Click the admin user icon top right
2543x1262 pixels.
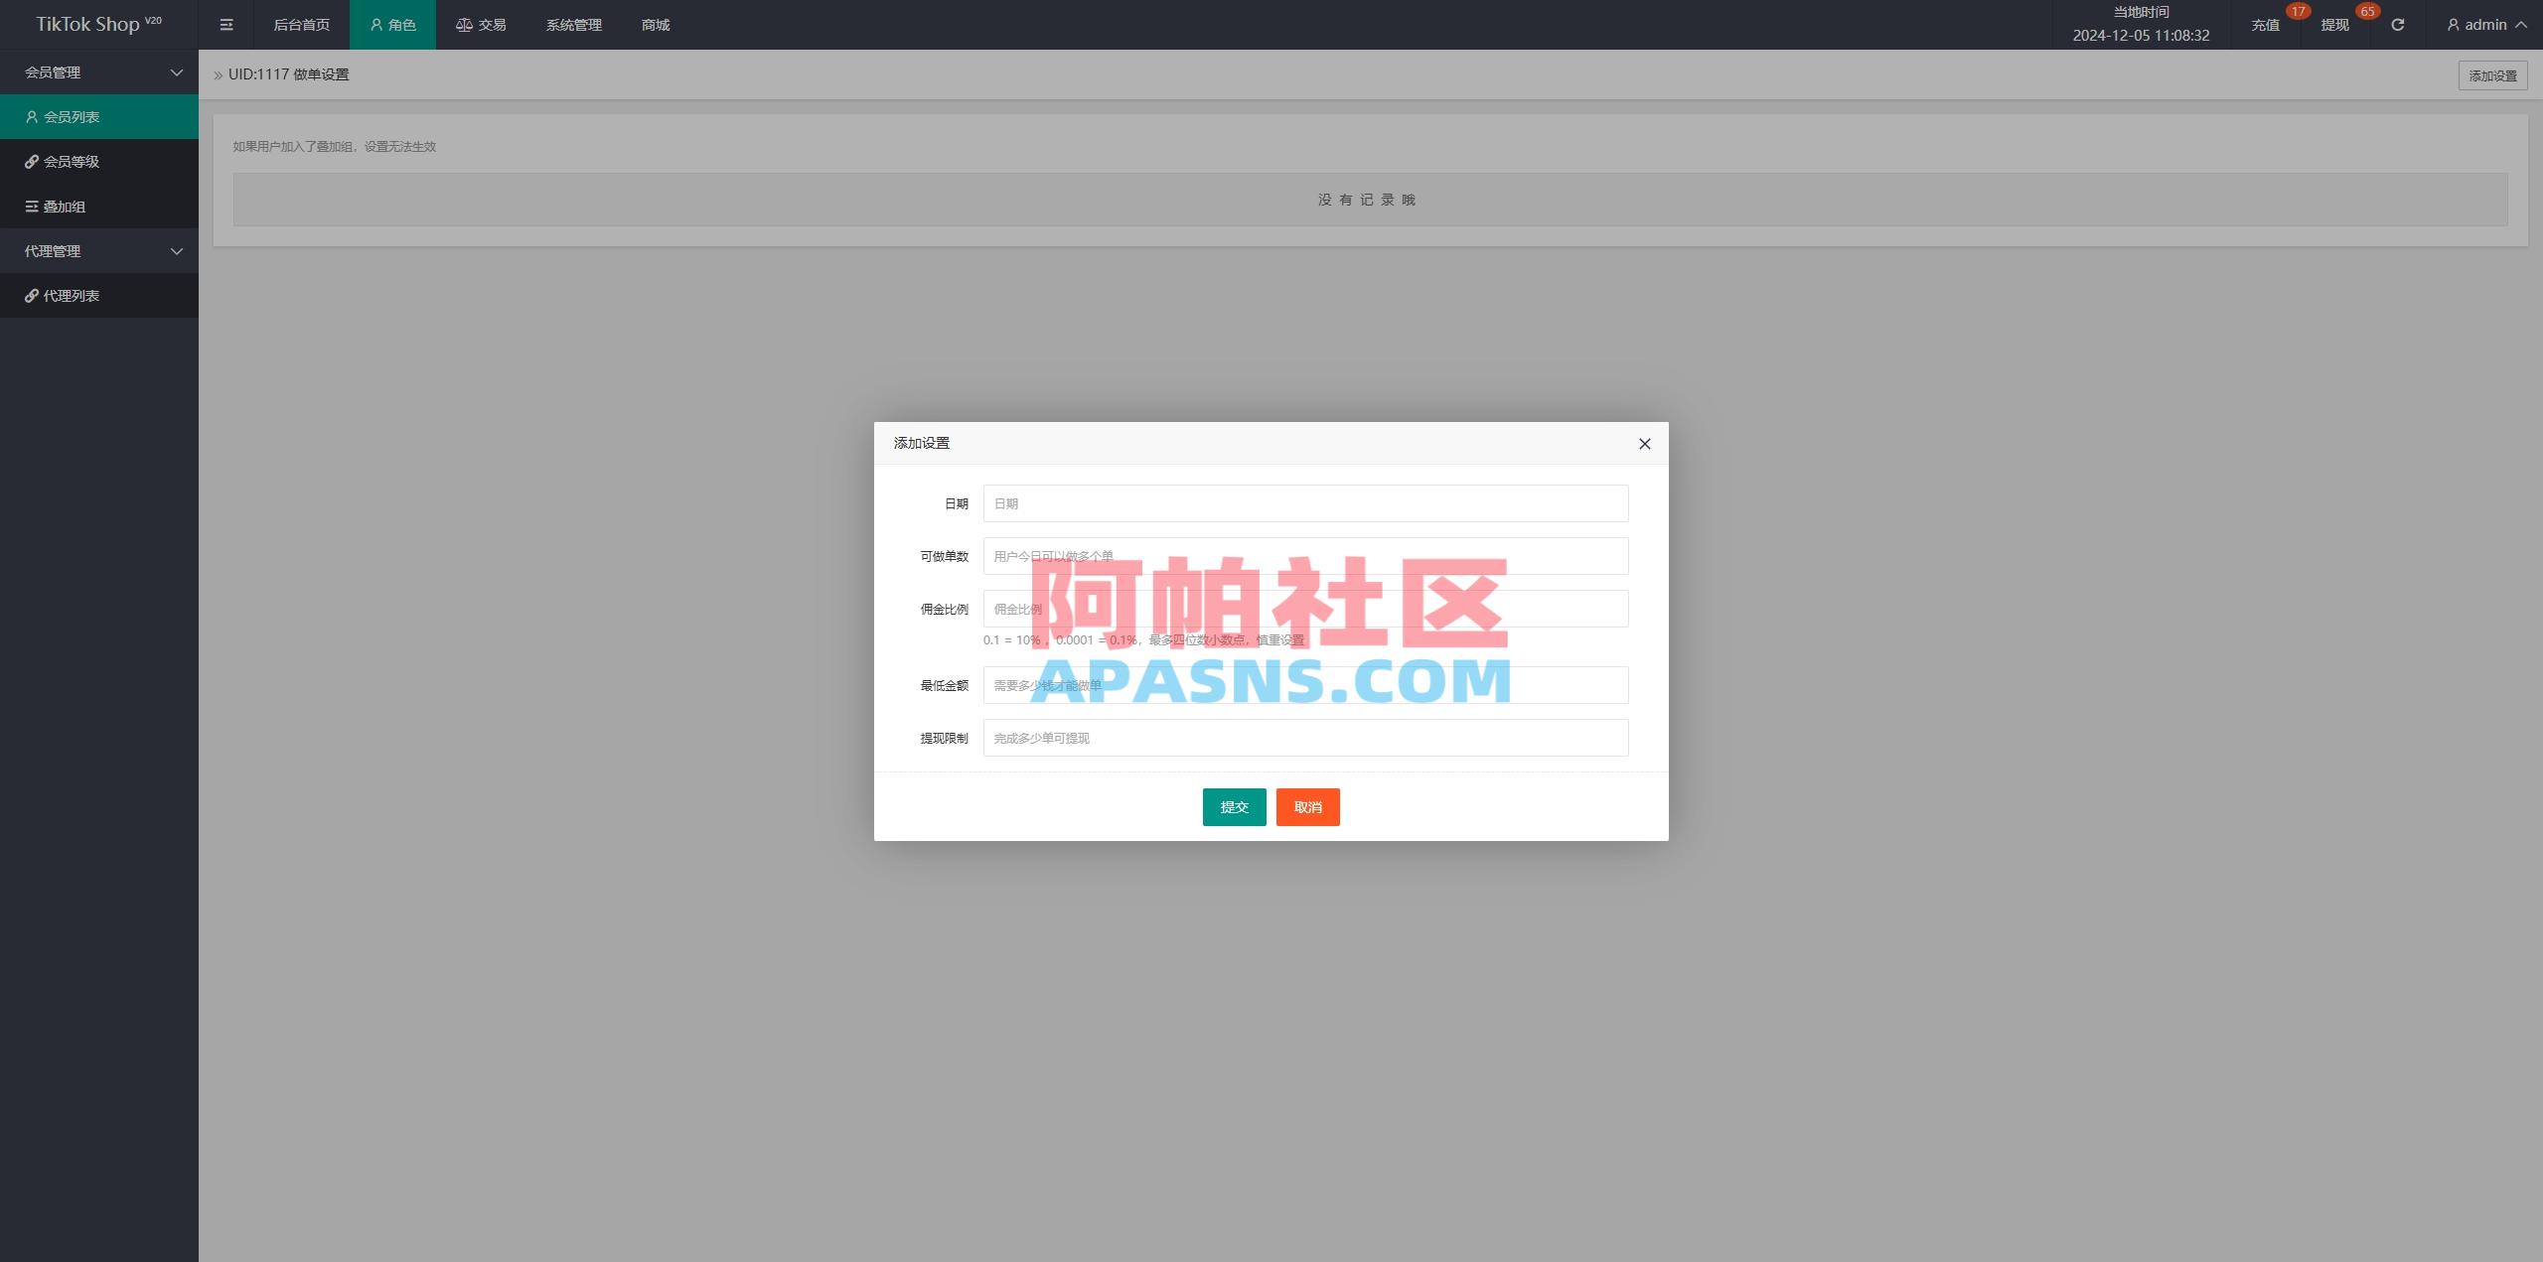coord(2453,24)
